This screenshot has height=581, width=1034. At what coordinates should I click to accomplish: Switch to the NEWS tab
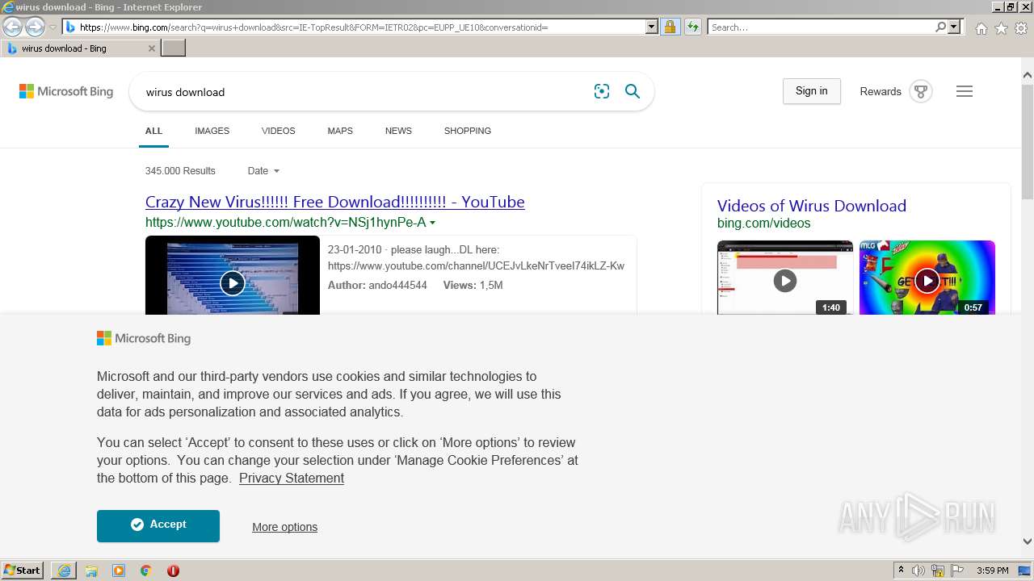pyautogui.click(x=398, y=131)
